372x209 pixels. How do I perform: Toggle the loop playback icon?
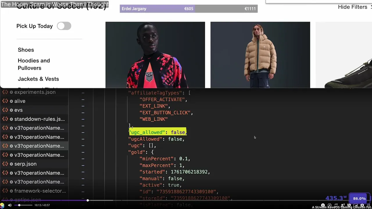[336, 205]
